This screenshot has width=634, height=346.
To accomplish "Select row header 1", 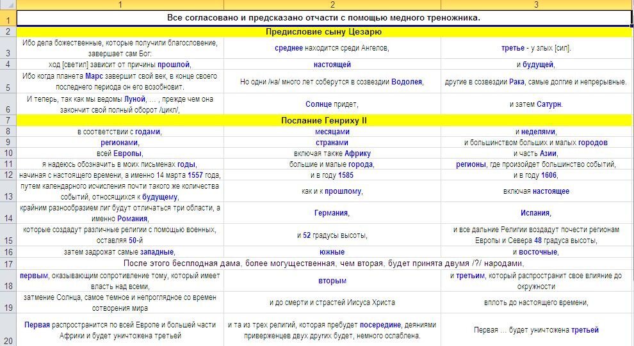I will [x=8, y=18].
